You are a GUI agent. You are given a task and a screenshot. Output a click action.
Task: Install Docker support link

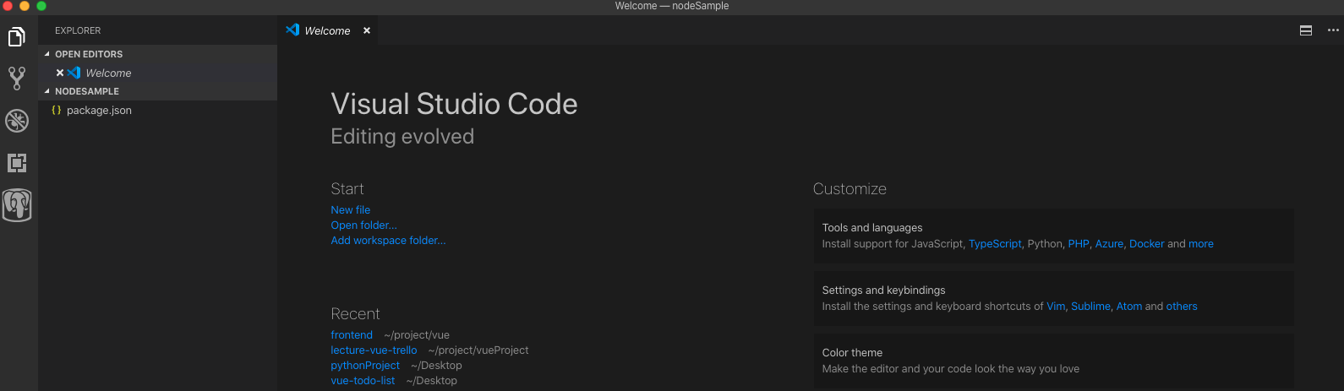tap(1147, 244)
